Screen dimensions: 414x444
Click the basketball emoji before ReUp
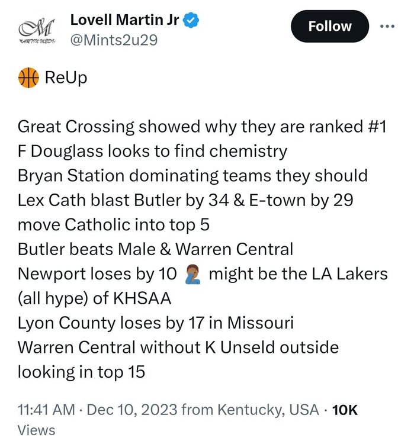[28, 78]
